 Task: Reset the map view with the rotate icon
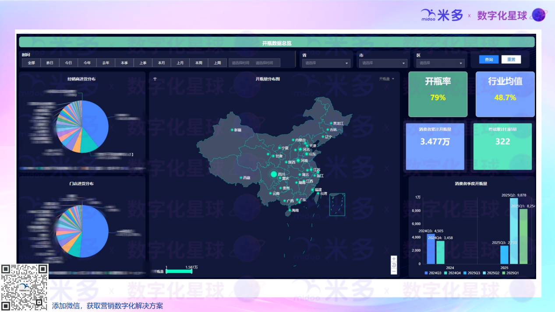pos(394,265)
